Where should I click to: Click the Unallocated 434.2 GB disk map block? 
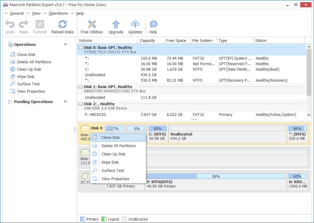[227, 136]
